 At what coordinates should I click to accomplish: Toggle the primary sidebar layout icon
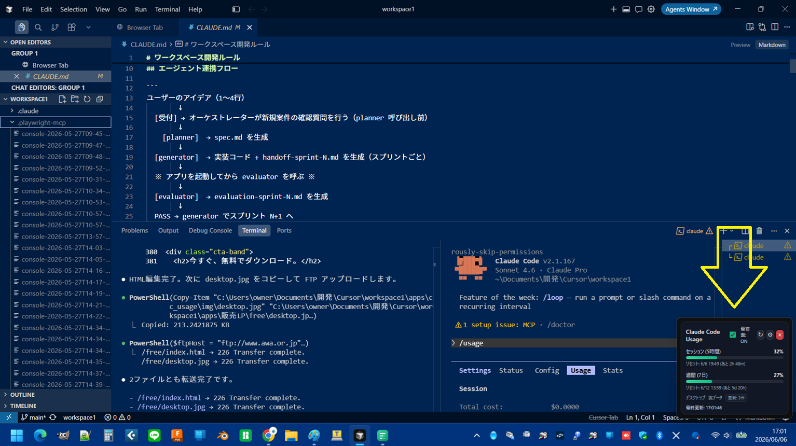236,9
